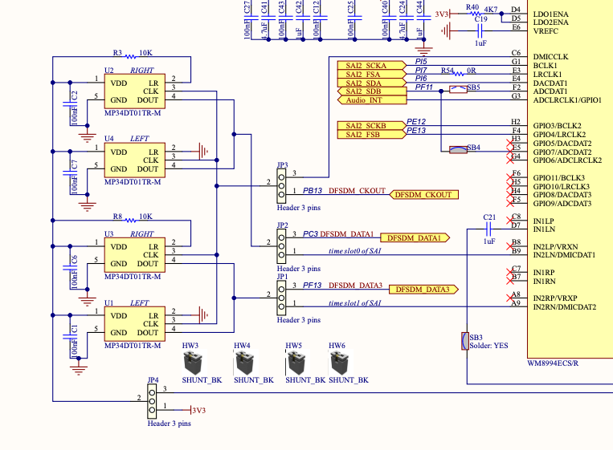Click the SAI2_SDB net port

tap(372, 91)
